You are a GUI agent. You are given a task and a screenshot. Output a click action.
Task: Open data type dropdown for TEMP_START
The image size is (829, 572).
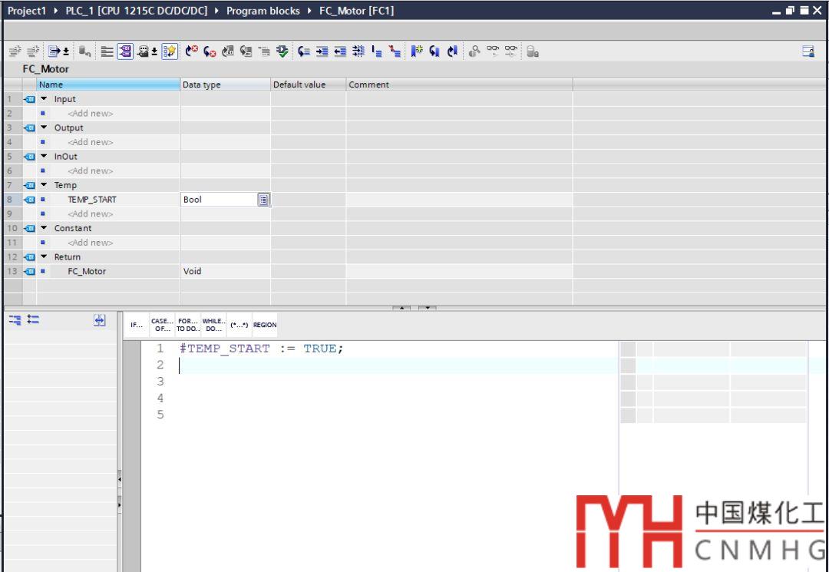263,200
